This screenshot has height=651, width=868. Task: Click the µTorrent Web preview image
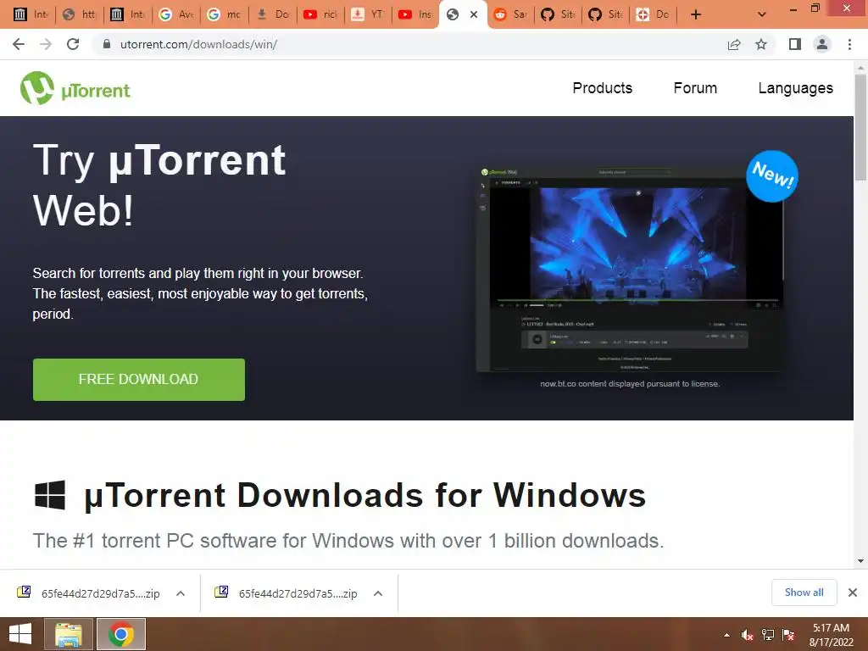[630, 269]
